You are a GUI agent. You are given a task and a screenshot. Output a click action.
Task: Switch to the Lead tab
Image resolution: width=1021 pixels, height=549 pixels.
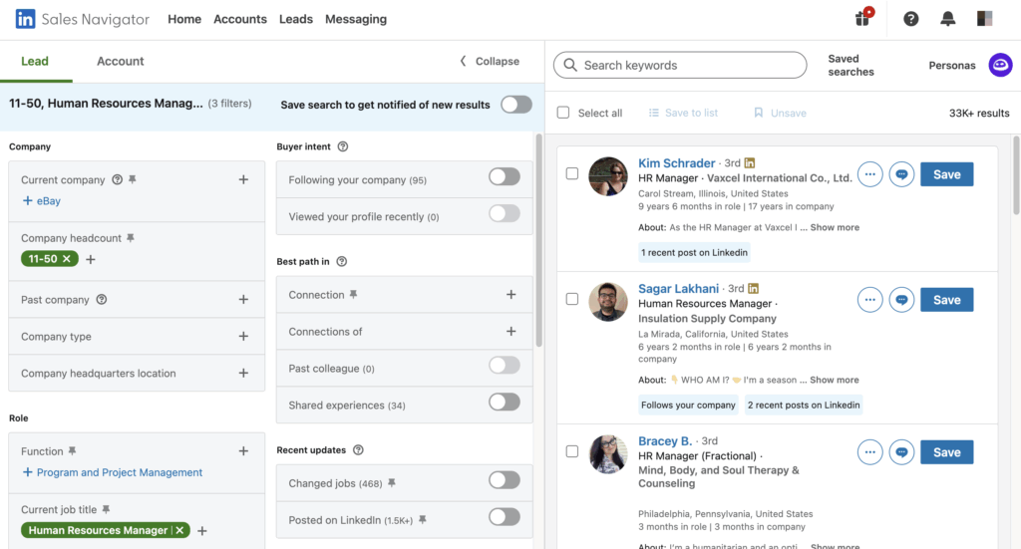pos(35,61)
